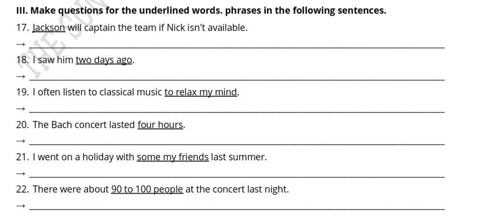Screen dimensions: 500x219
Task: Click the underlined phrase some my friends
Action: [x=173, y=157]
